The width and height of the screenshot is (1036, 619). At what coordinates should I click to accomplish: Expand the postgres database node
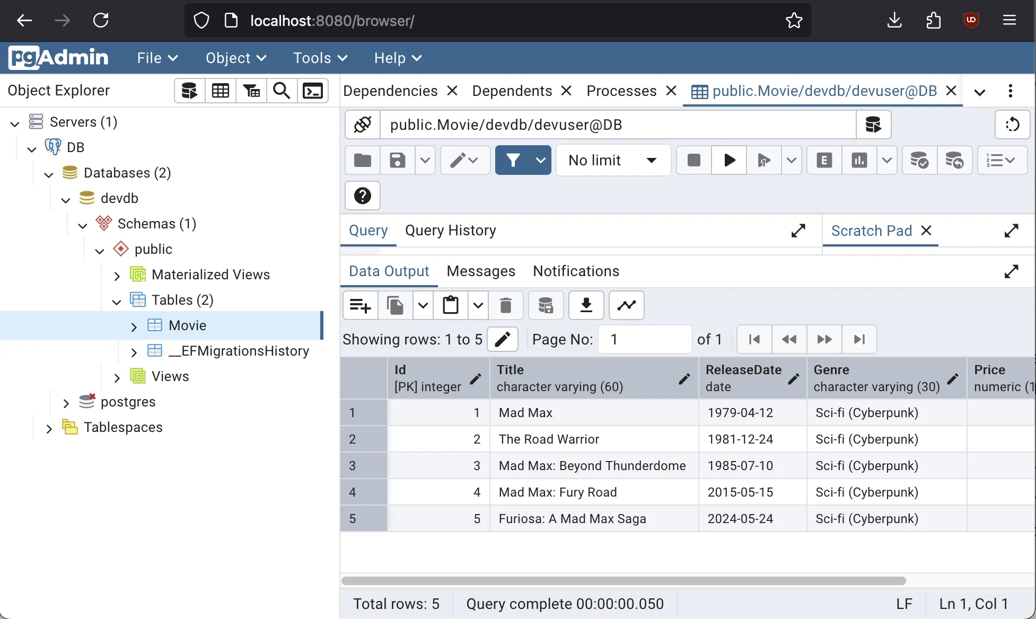(x=66, y=402)
